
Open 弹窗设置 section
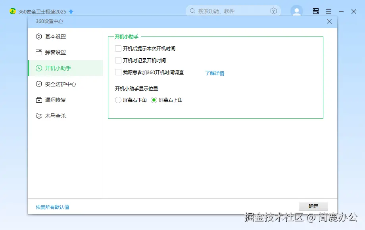65,52
